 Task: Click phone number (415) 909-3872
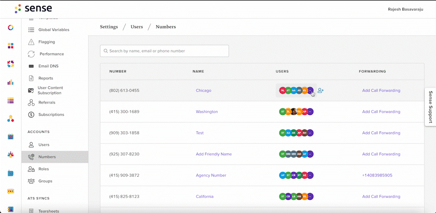(x=124, y=175)
